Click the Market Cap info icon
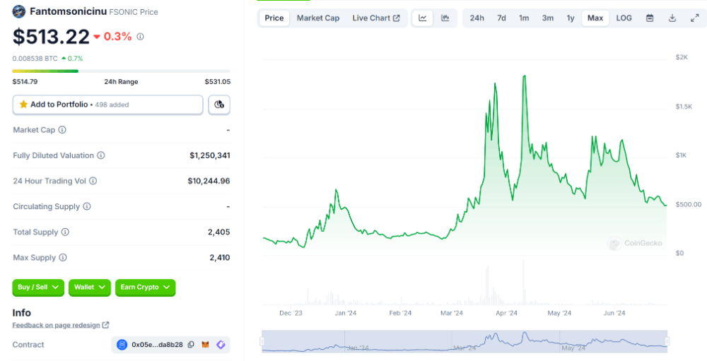Image resolution: width=707 pixels, height=361 pixels. 62,130
